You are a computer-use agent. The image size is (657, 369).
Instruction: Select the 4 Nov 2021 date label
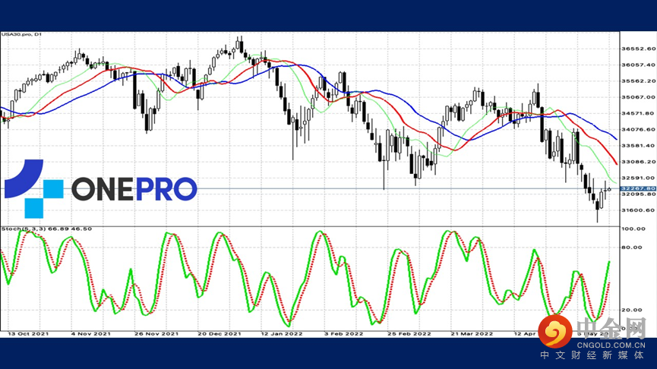(x=91, y=334)
